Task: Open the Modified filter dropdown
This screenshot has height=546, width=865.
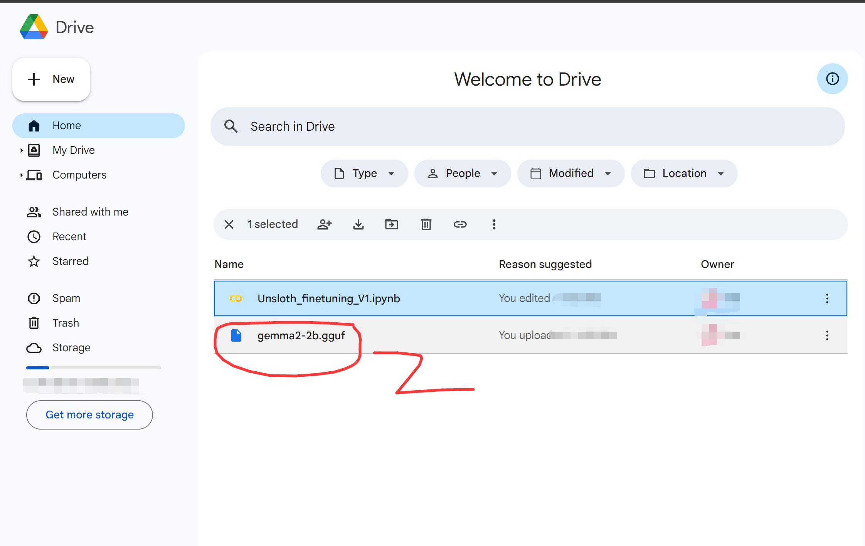Action: coord(571,174)
